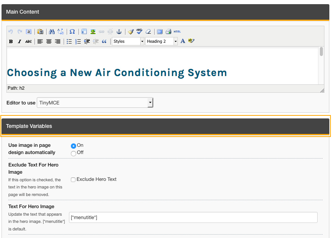The height and width of the screenshot is (238, 332).
Task: Select the On radio button
Action: [x=74, y=146]
